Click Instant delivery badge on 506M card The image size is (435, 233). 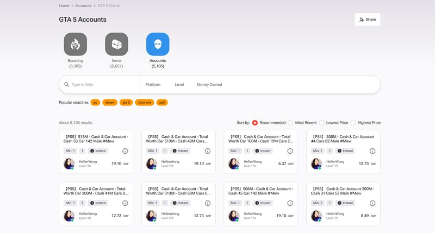[x=263, y=203]
